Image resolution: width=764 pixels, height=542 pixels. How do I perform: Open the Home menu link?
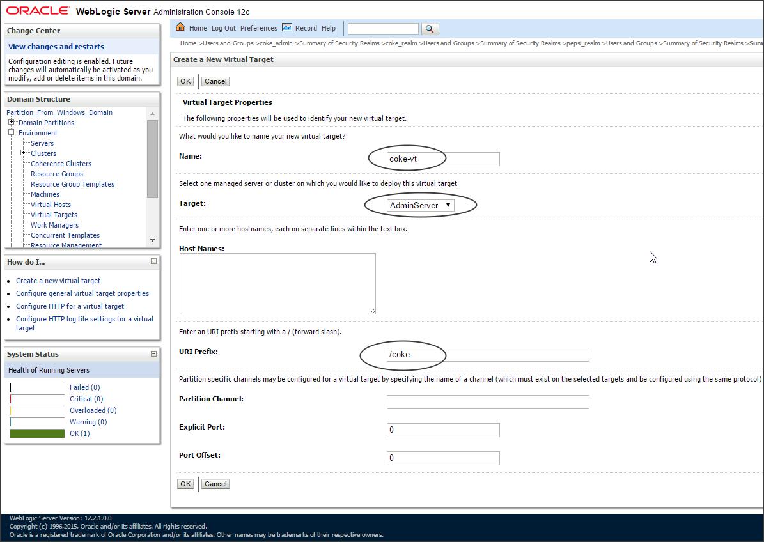(198, 28)
